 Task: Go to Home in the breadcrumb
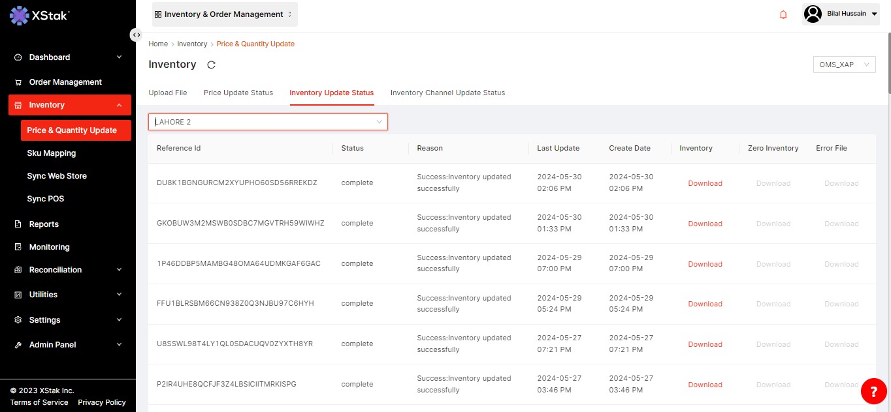[x=158, y=44]
